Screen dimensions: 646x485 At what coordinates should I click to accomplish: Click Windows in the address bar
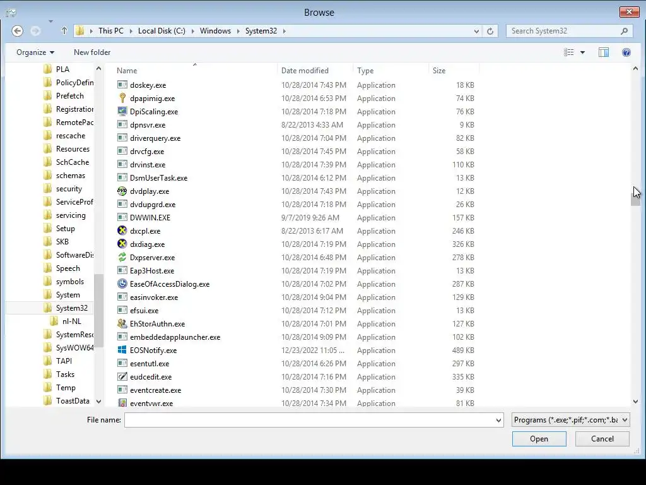coord(216,31)
